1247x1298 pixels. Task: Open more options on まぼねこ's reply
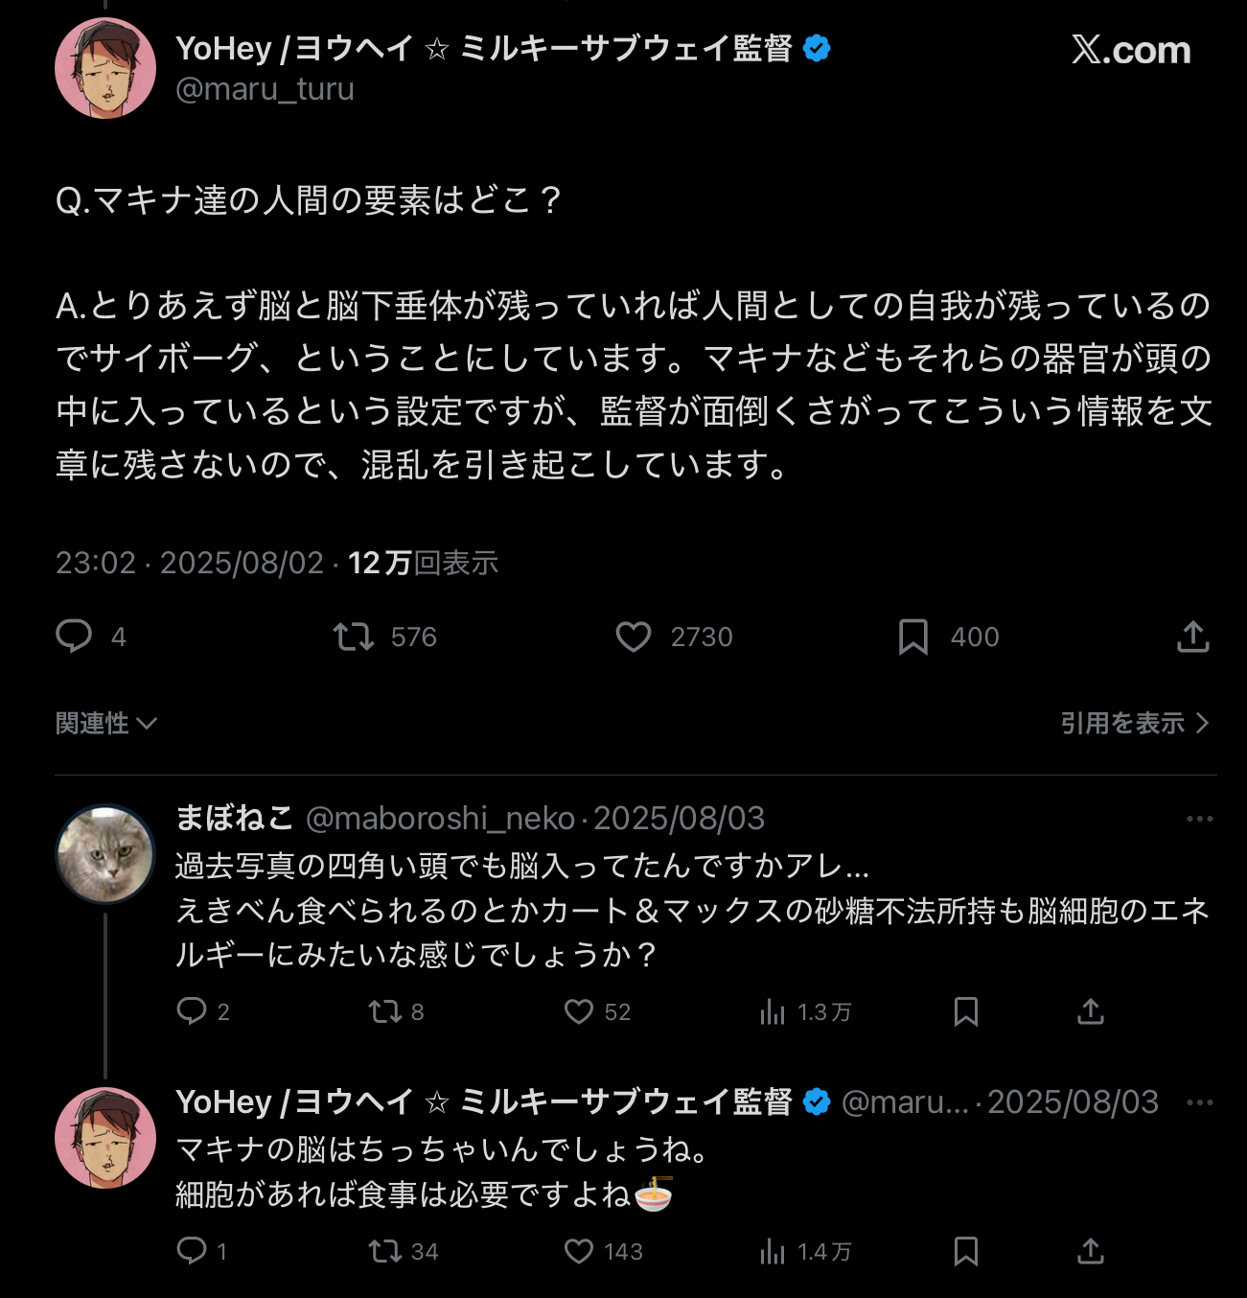[x=1199, y=819]
